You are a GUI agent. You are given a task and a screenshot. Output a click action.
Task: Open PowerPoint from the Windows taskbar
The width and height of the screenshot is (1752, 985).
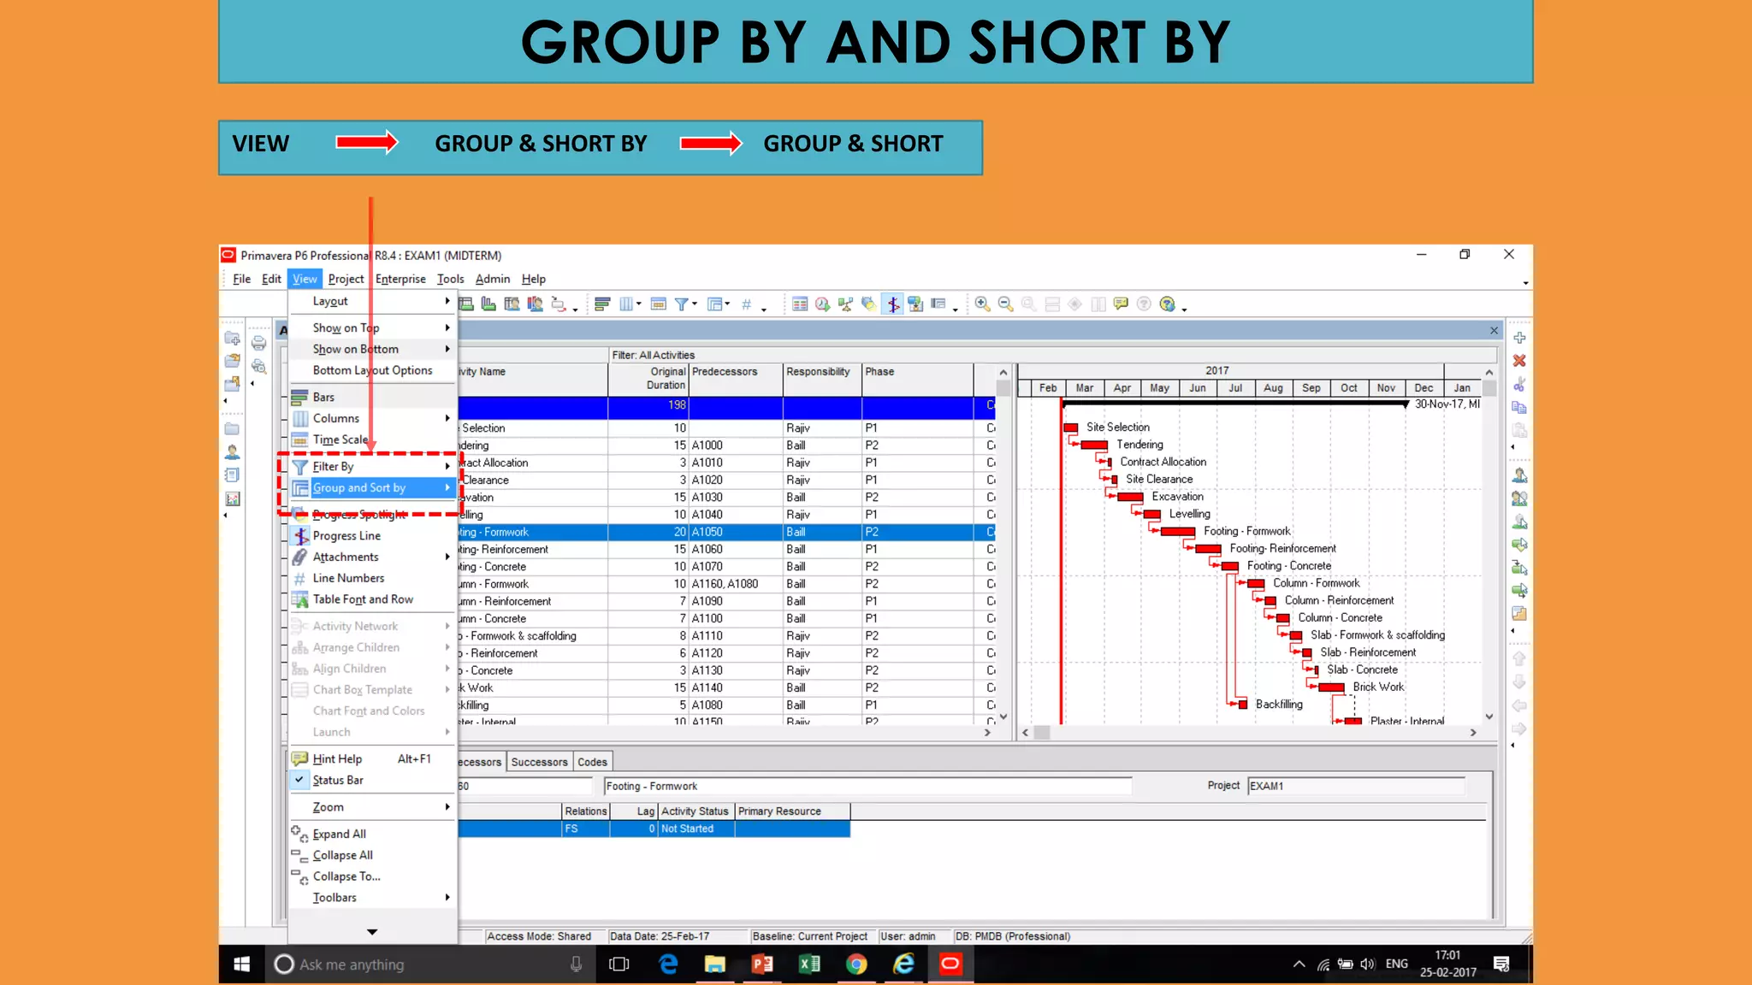coord(761,964)
